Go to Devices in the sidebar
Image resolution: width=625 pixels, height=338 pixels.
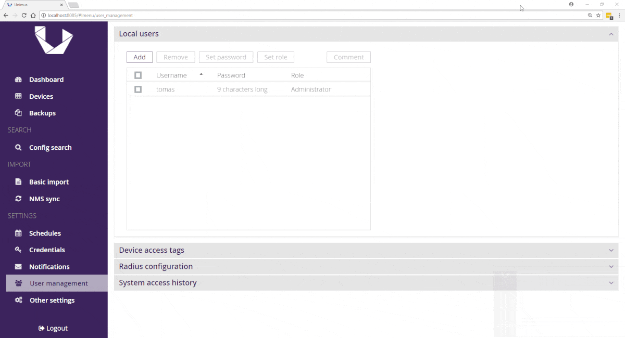click(x=41, y=96)
